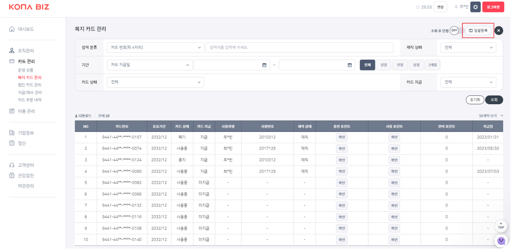Select 지급/회수 관리 submenu
The height and width of the screenshot is (249, 514).
tap(30, 92)
